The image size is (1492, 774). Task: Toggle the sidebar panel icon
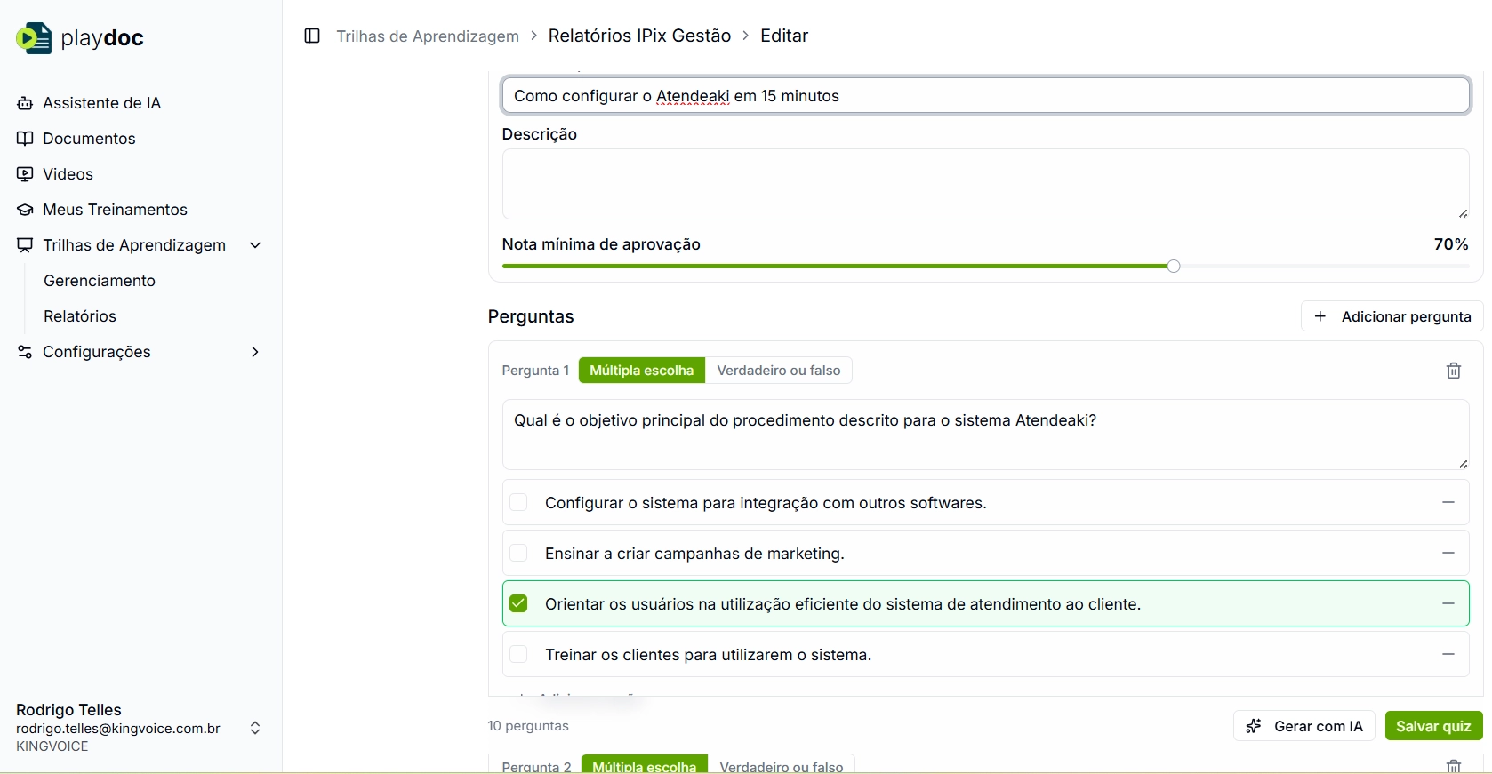pyautogui.click(x=312, y=36)
